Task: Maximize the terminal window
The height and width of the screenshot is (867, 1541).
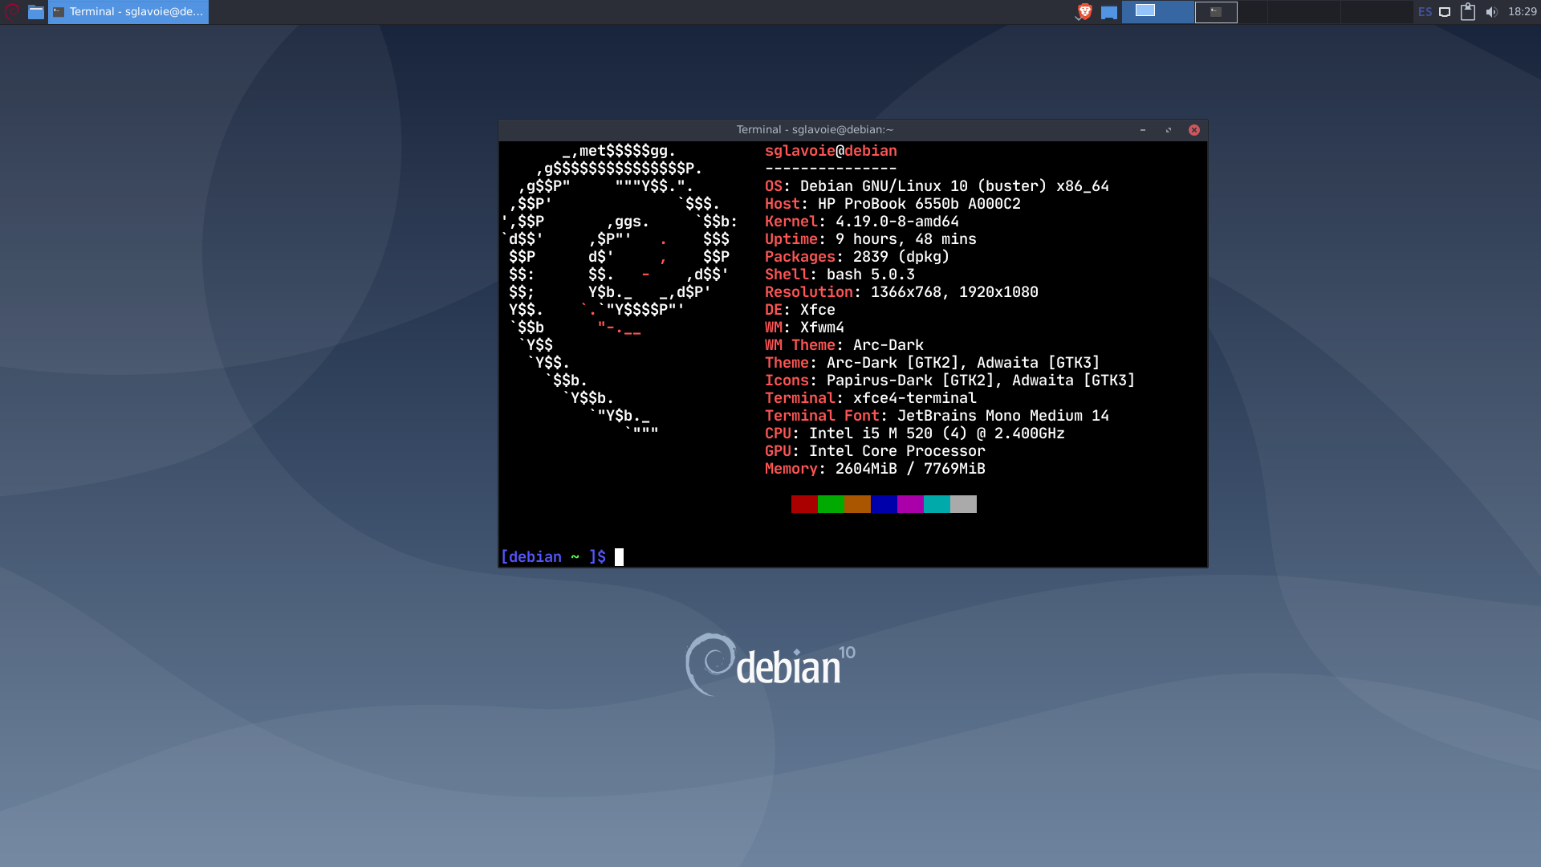Action: 1169,130
